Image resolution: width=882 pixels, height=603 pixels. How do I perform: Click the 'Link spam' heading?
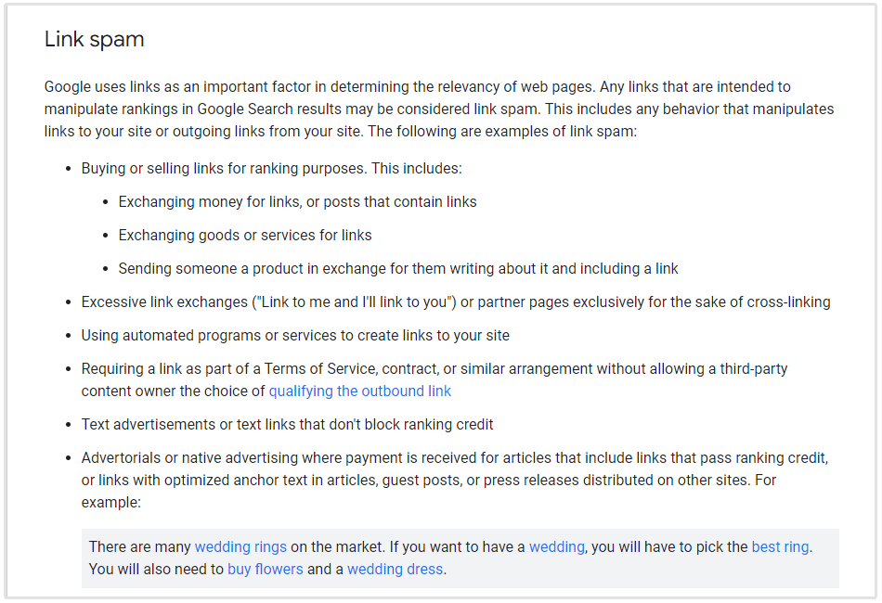tap(94, 40)
